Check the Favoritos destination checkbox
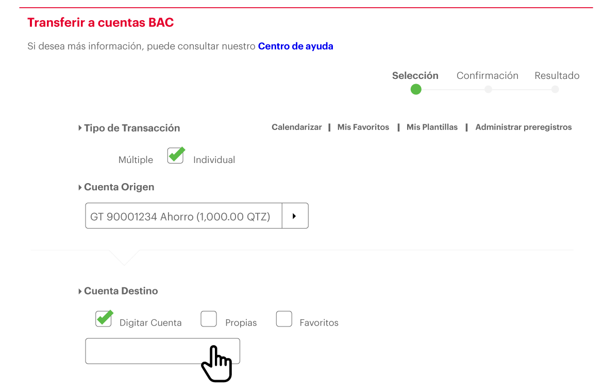The width and height of the screenshot is (605, 392). (284, 319)
